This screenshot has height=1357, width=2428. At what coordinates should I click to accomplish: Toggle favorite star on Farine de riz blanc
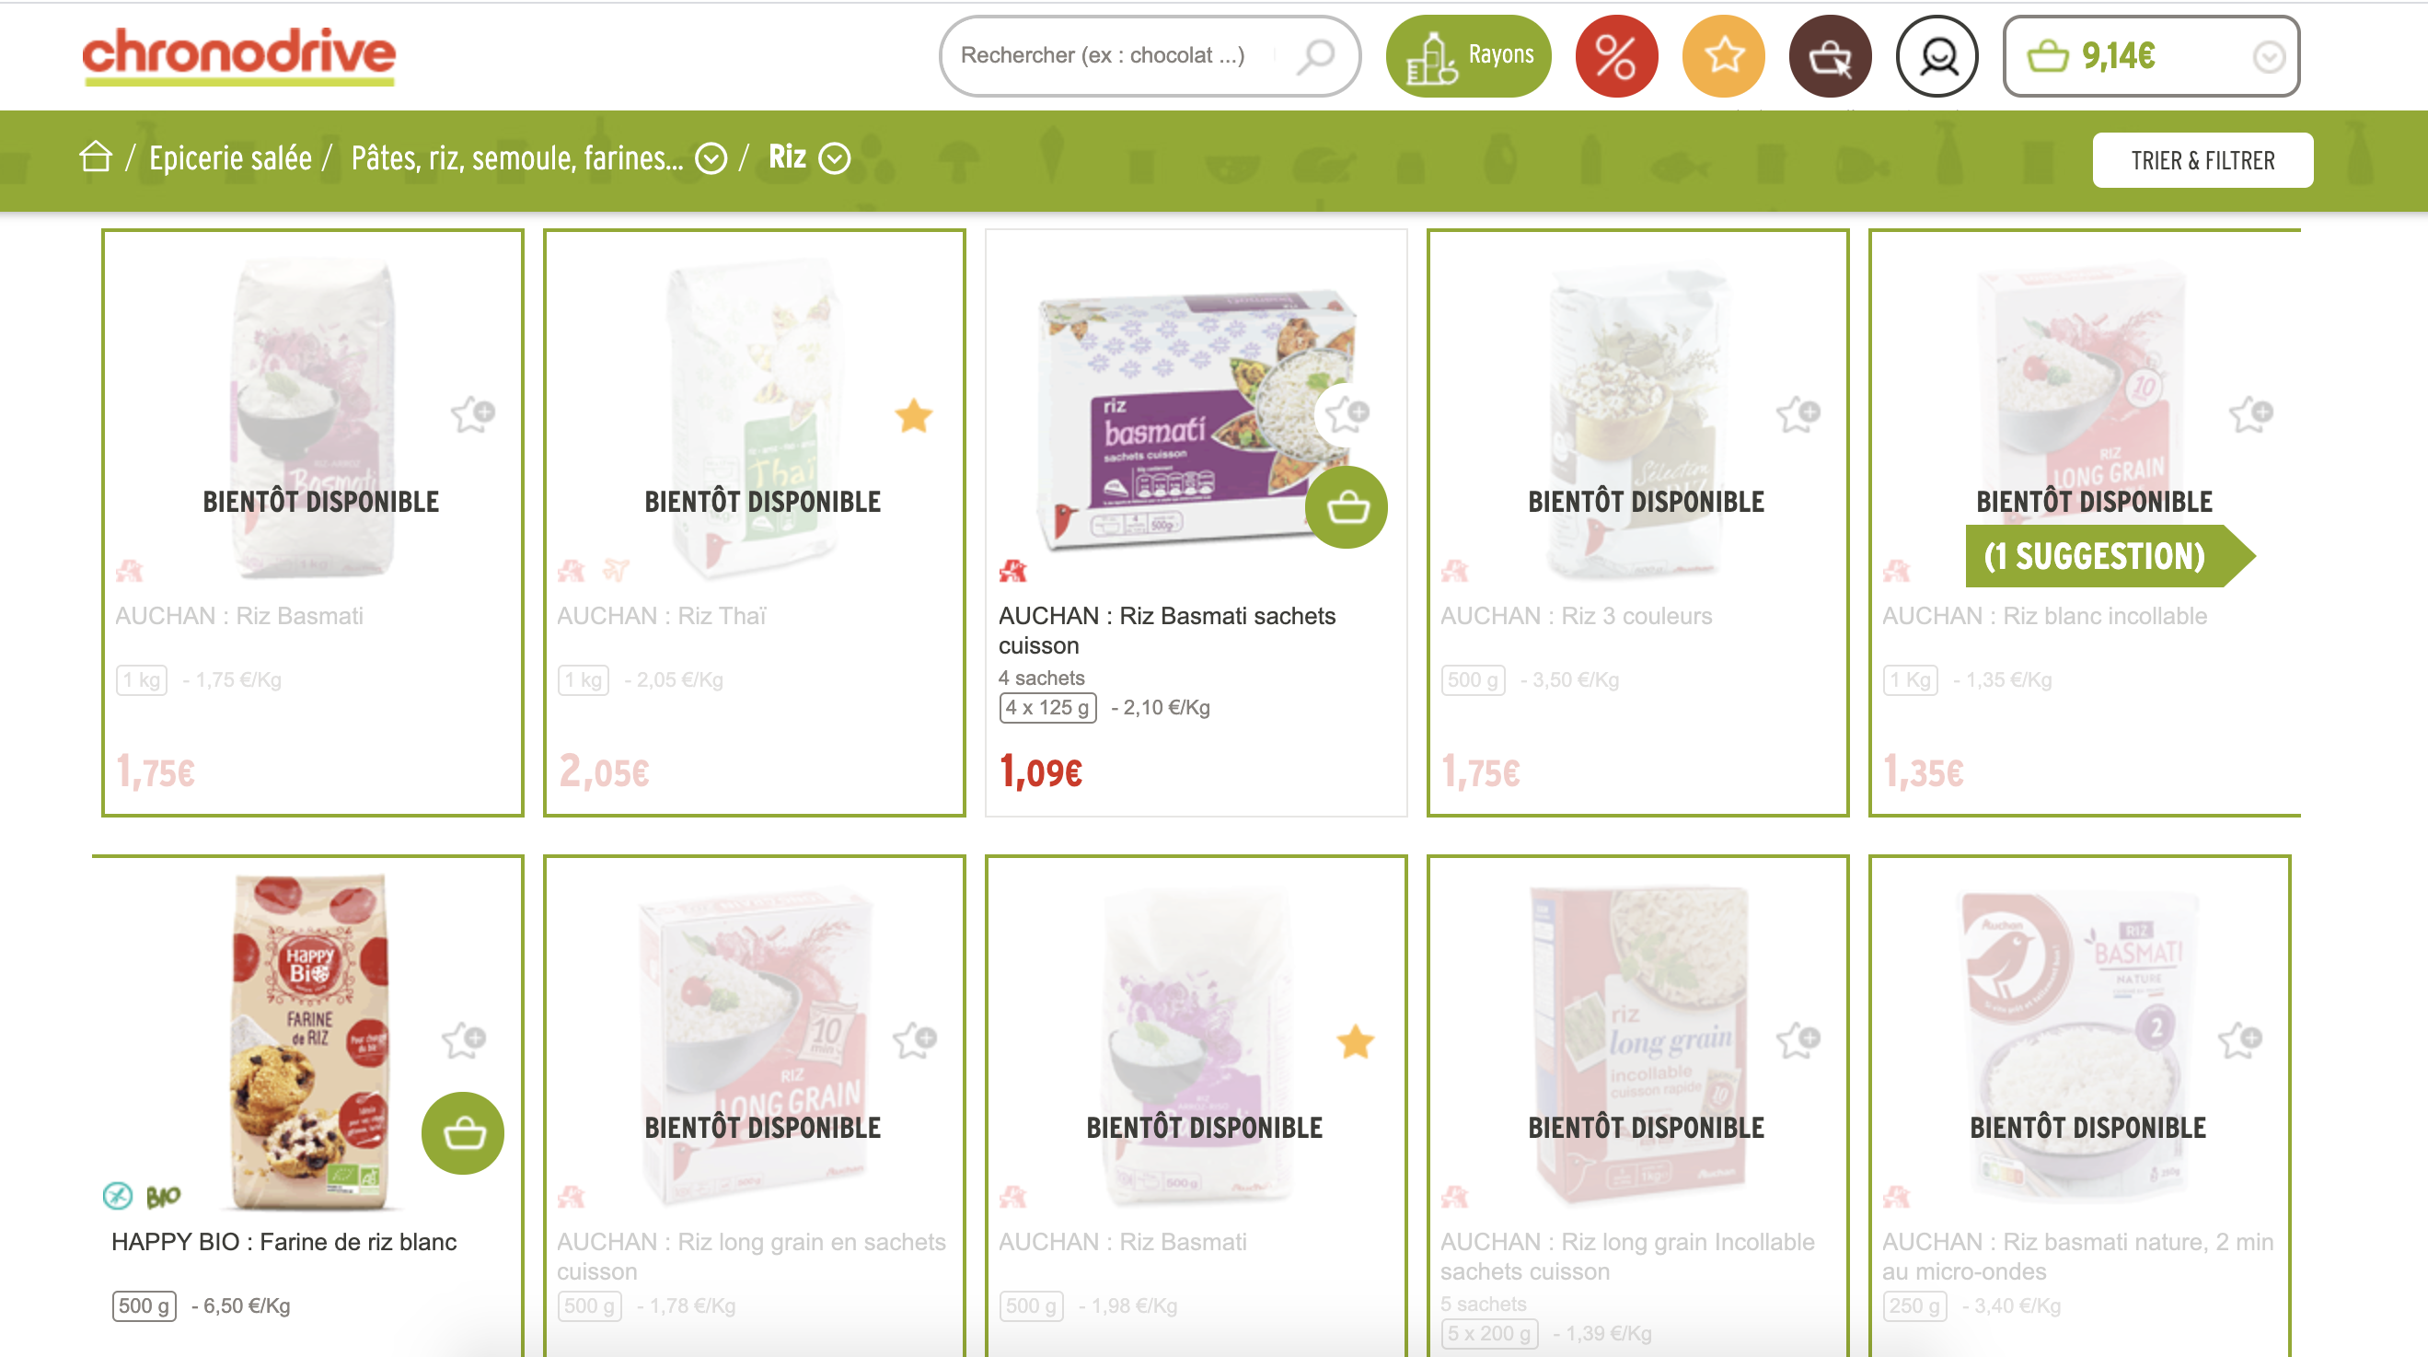(463, 1040)
